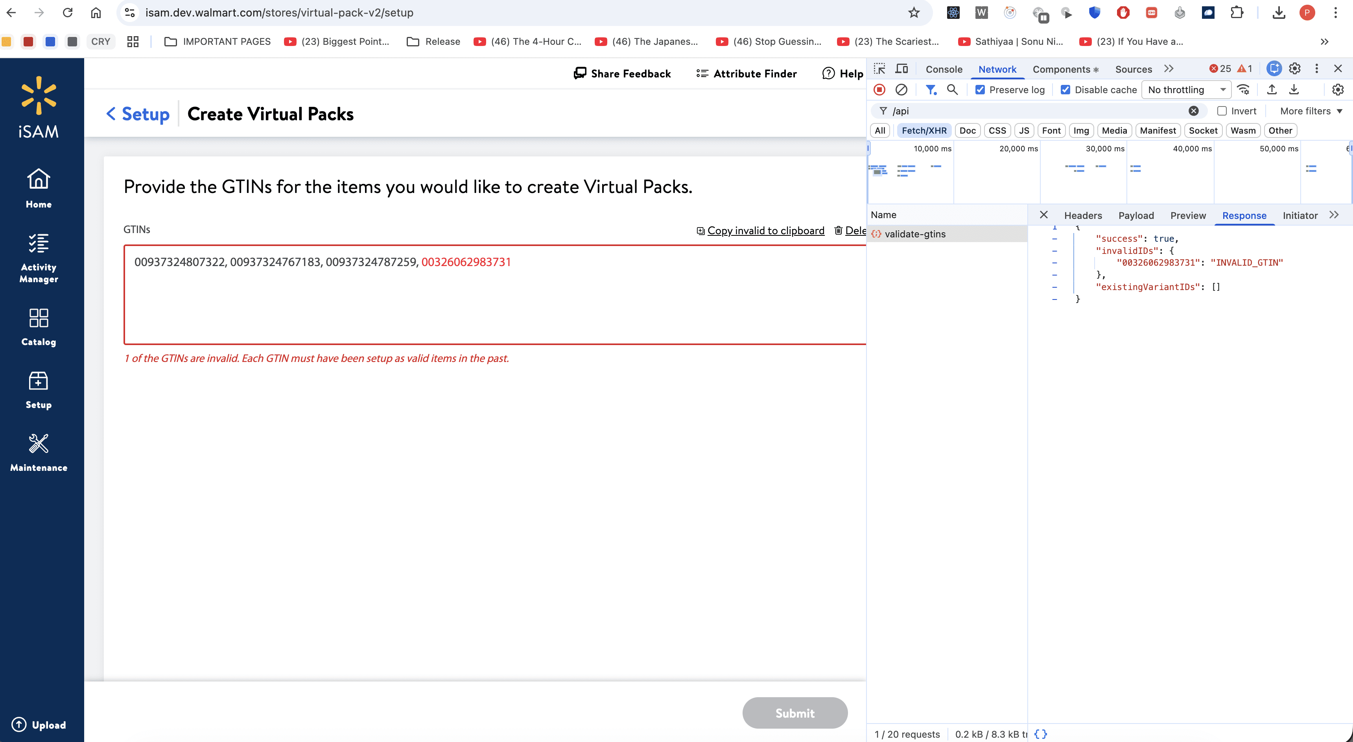Select the validate-gtins request row
Image resolution: width=1353 pixels, height=742 pixels.
(x=914, y=234)
